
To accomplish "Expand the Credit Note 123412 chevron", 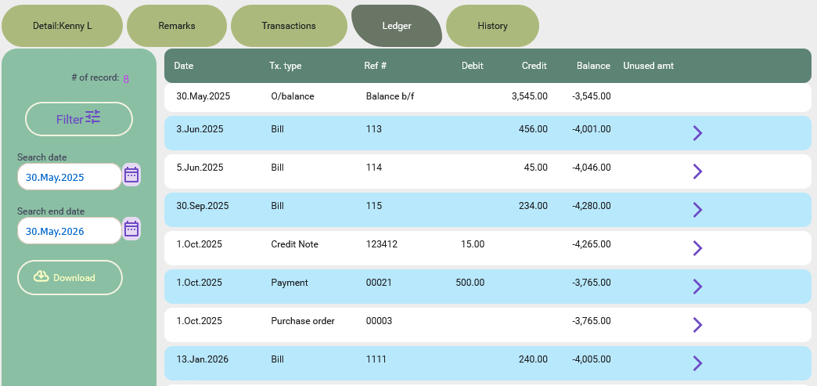I will pos(698,247).
